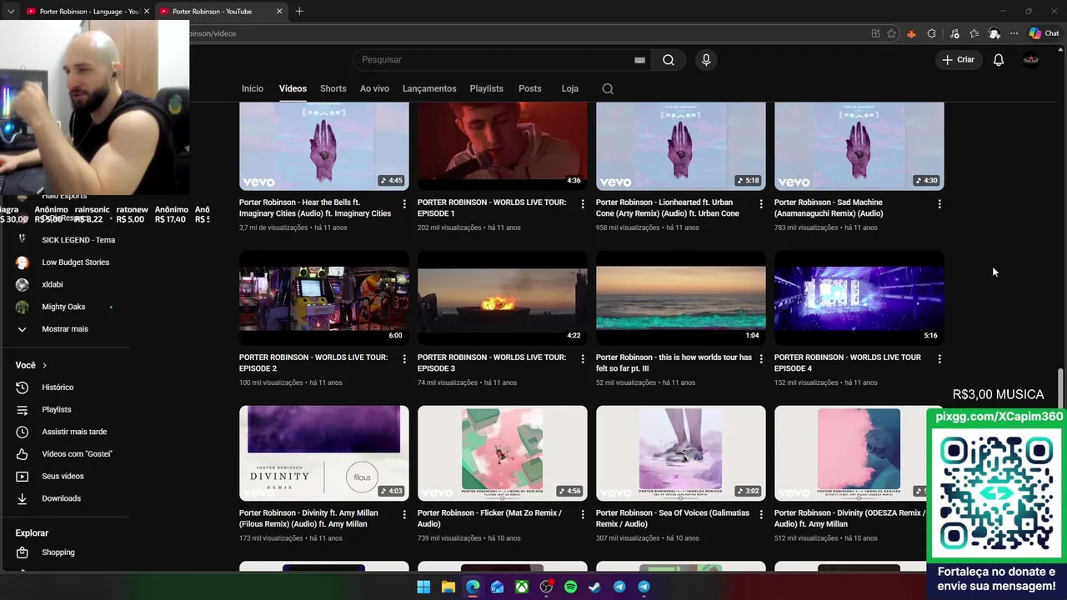Screen dimensions: 1067x600
Task: Play the Flicker Mat Zo Remix thumbnail
Action: coord(502,452)
